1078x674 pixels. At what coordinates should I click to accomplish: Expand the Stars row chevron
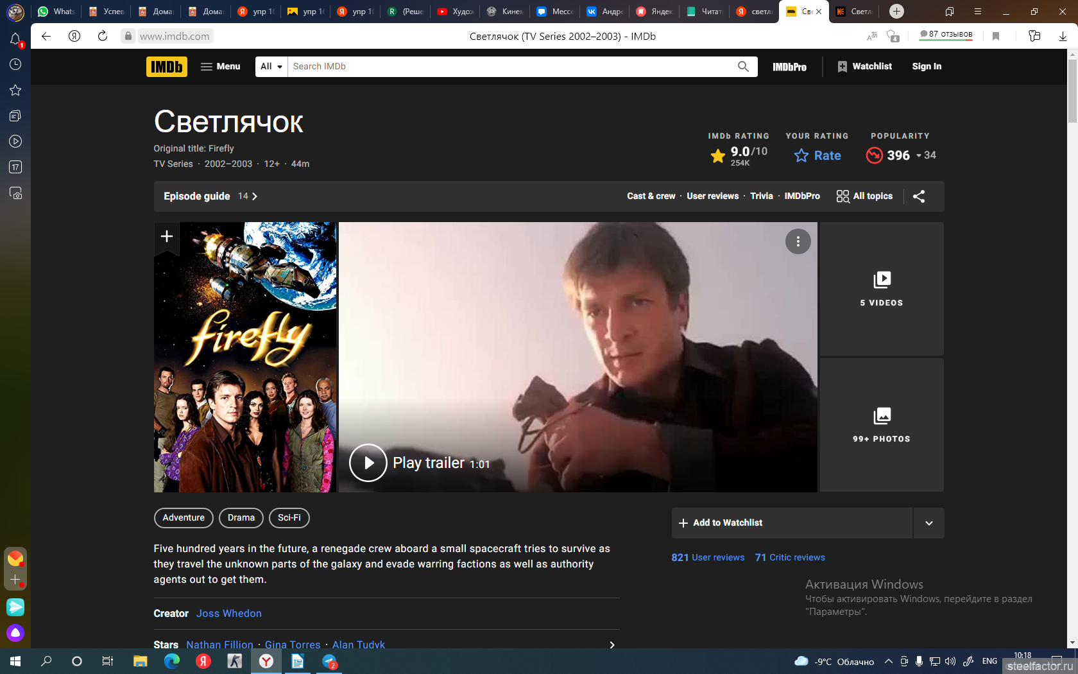[x=612, y=644]
